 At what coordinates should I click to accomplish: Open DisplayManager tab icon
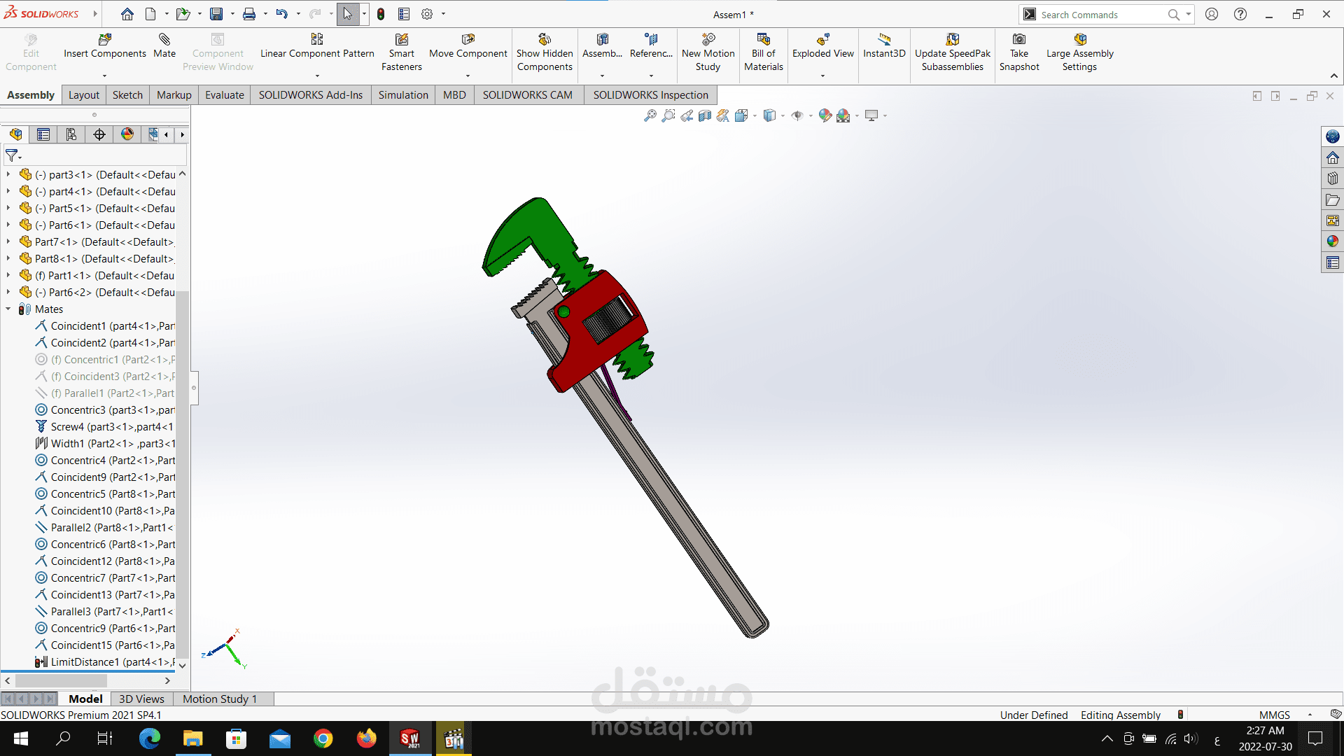127,134
